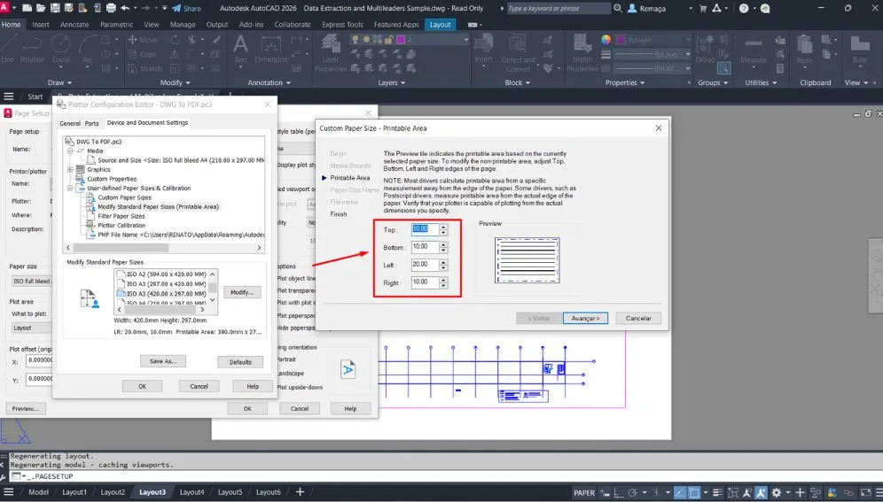This screenshot has width=883, height=502.
Task: Collapse User-defined Paper Sizes & Calibration node
Action: 70,188
